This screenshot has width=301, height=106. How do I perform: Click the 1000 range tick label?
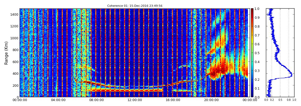coord(14,38)
